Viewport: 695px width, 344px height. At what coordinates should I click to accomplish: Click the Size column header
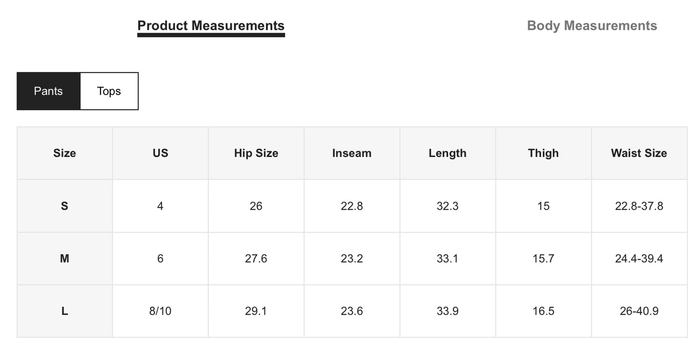click(x=64, y=153)
